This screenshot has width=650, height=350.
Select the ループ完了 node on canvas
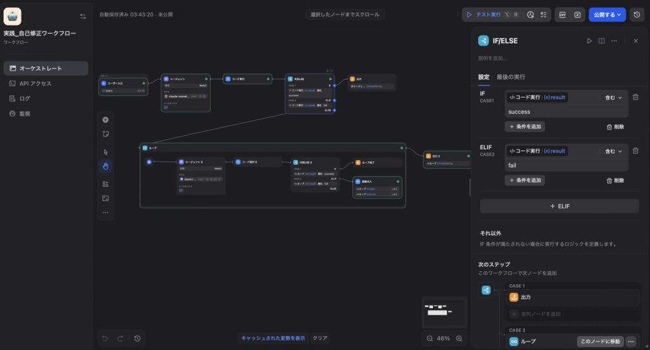click(x=377, y=163)
